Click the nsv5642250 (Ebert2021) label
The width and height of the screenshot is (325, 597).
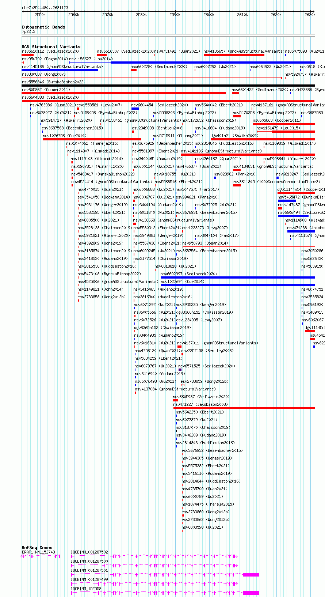tap(200, 412)
